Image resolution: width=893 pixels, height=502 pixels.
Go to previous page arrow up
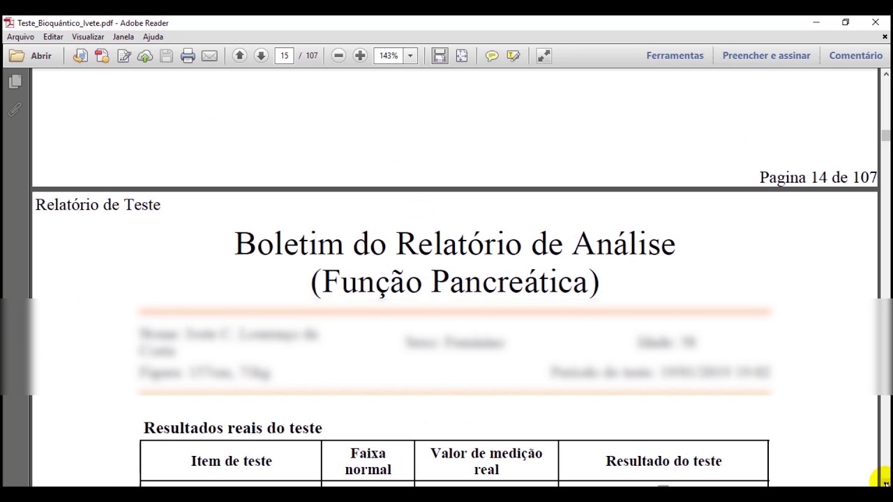click(x=239, y=56)
